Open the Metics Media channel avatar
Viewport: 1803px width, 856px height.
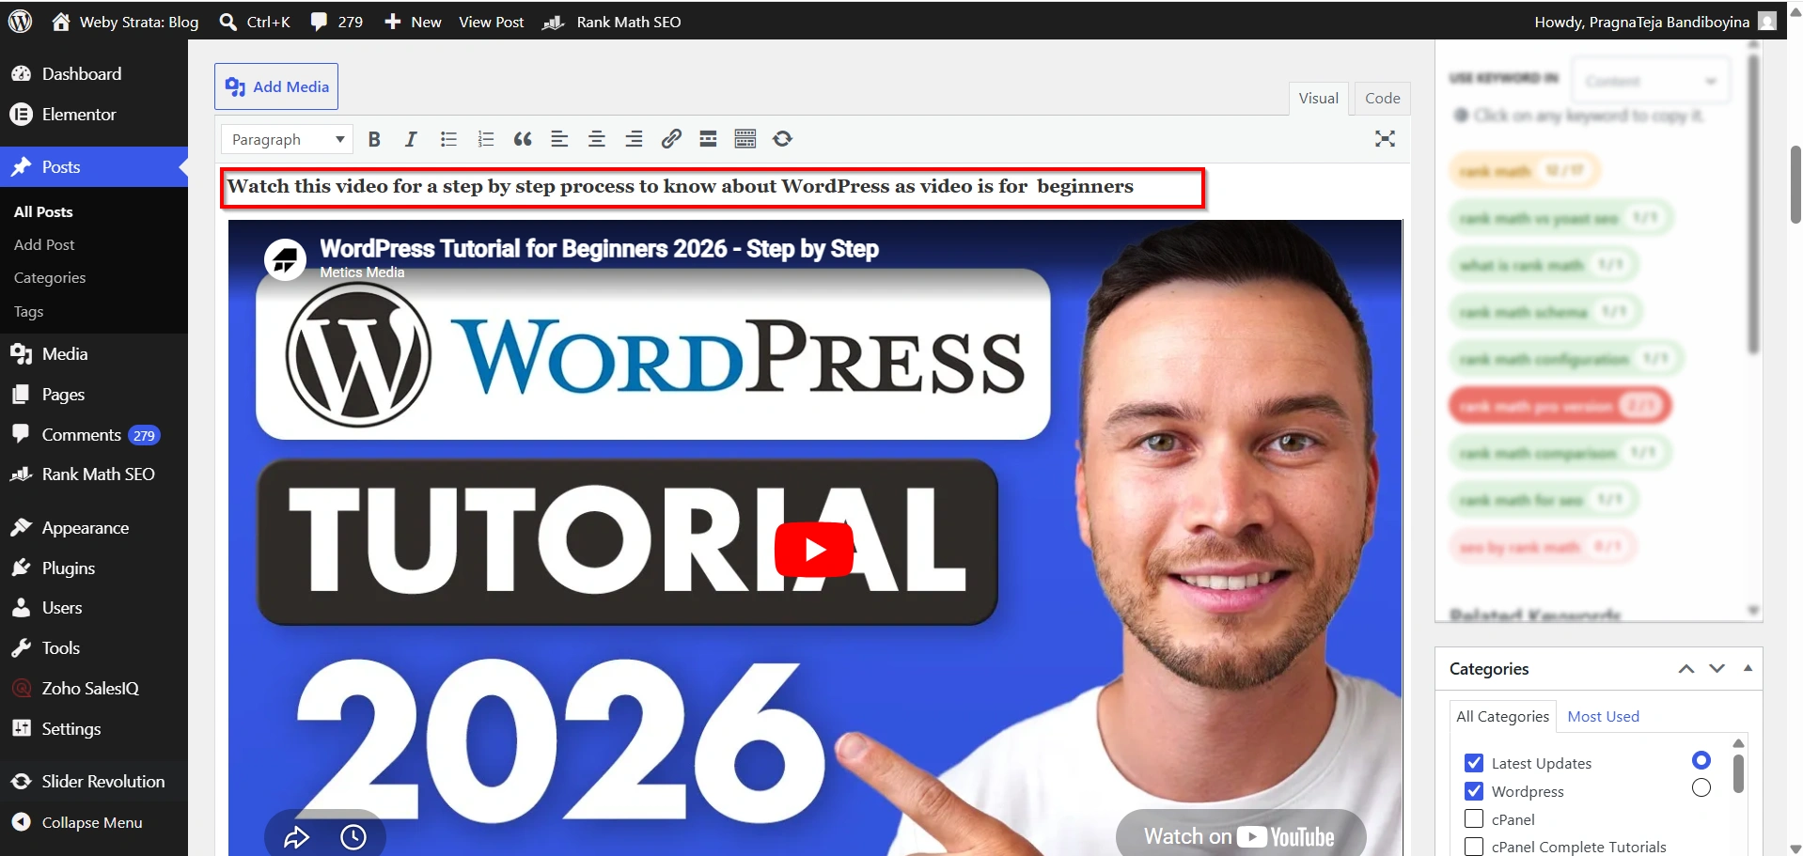tap(285, 259)
